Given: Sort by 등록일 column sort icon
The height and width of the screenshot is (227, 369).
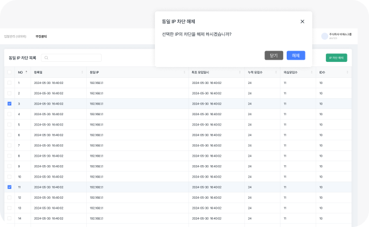Looking at the screenshot, I should (x=83, y=73).
